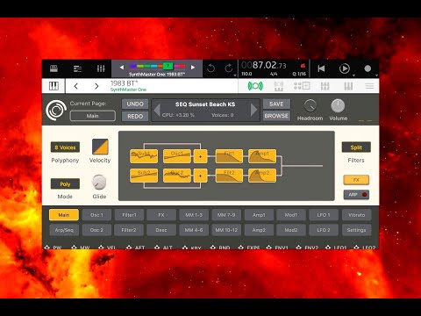Image resolution: width=421 pixels, height=316 pixels.
Task: Click the BROWSE presets button
Action: coord(276,116)
